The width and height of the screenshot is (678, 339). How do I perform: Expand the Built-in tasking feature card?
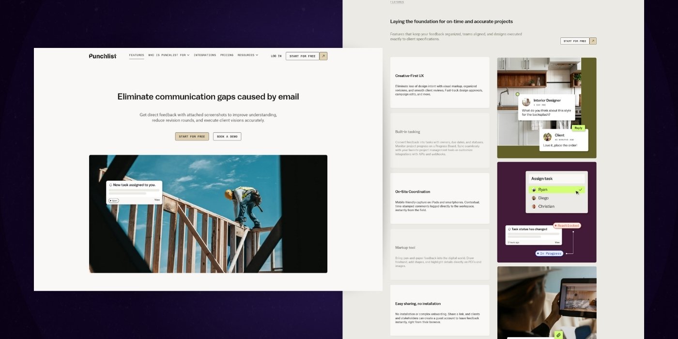440,140
